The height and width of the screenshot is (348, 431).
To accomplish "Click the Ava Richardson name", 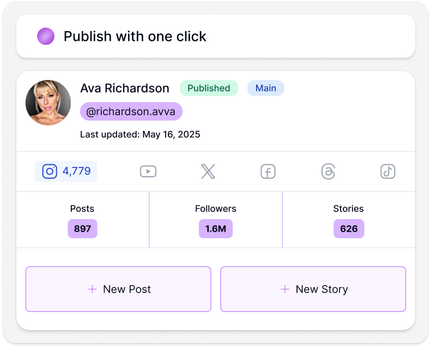I will point(125,88).
